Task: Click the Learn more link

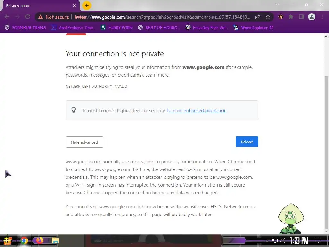Action: [x=157, y=75]
